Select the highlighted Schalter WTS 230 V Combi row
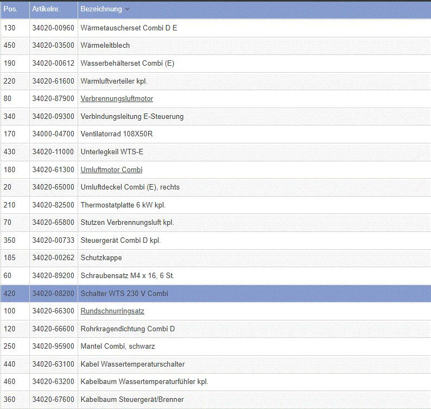This screenshot has height=409, width=431. tap(124, 293)
